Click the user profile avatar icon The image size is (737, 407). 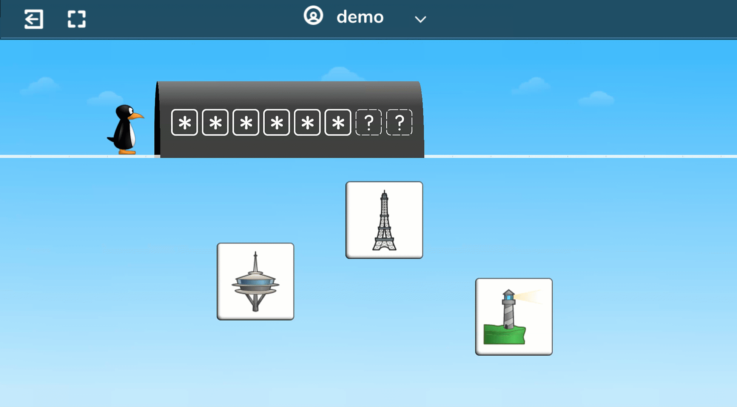pos(313,16)
